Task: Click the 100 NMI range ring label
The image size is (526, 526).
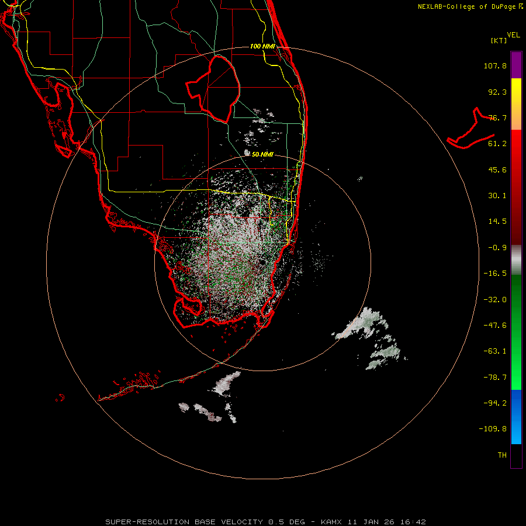Action: (262, 46)
